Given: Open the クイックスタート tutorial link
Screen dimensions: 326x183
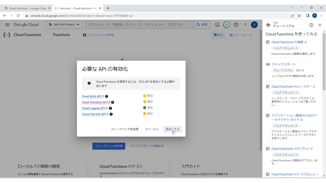Looking at the screenshot, I should click(x=283, y=65).
